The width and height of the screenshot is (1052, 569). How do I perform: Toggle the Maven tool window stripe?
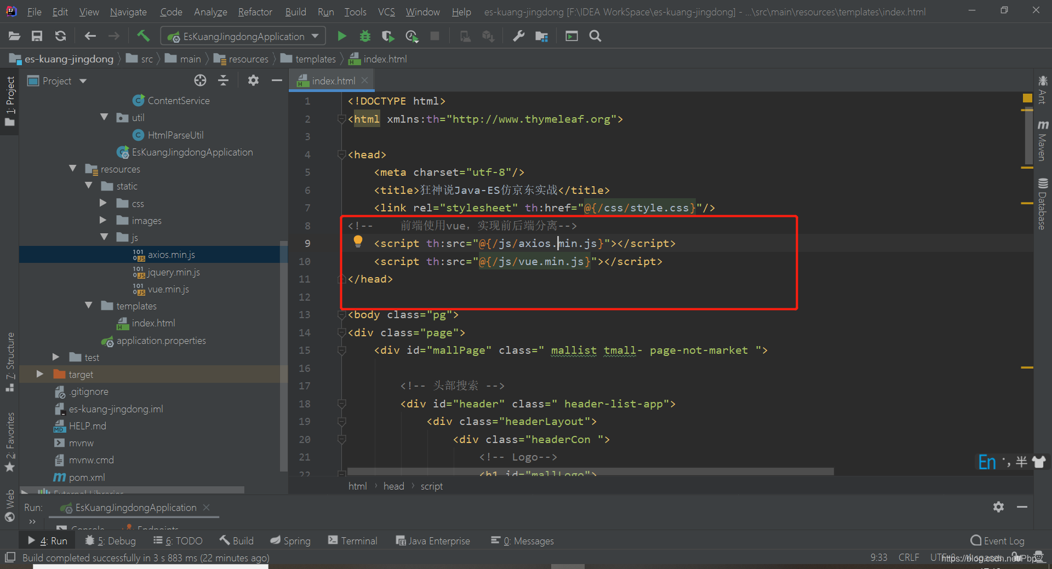pyautogui.click(x=1043, y=140)
